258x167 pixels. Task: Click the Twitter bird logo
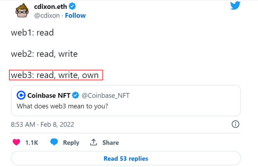point(235,5)
